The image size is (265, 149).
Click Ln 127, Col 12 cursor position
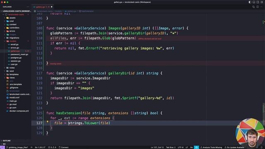(x=157, y=147)
